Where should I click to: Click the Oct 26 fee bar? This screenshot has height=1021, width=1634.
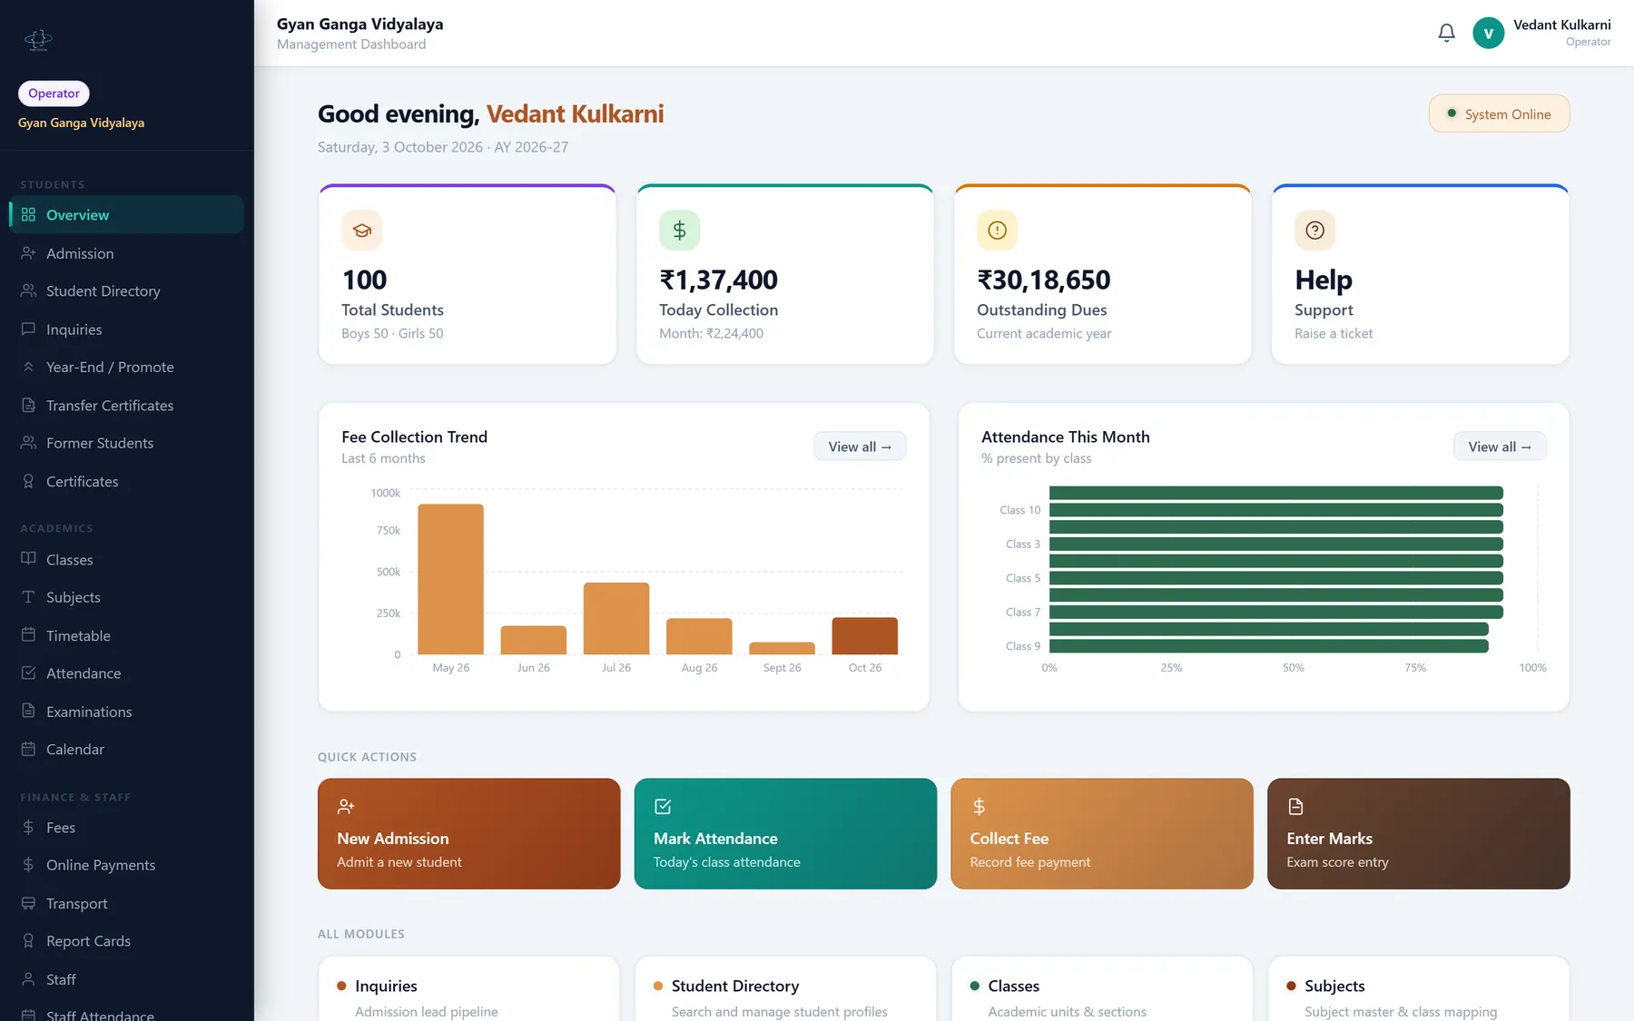pos(865,635)
